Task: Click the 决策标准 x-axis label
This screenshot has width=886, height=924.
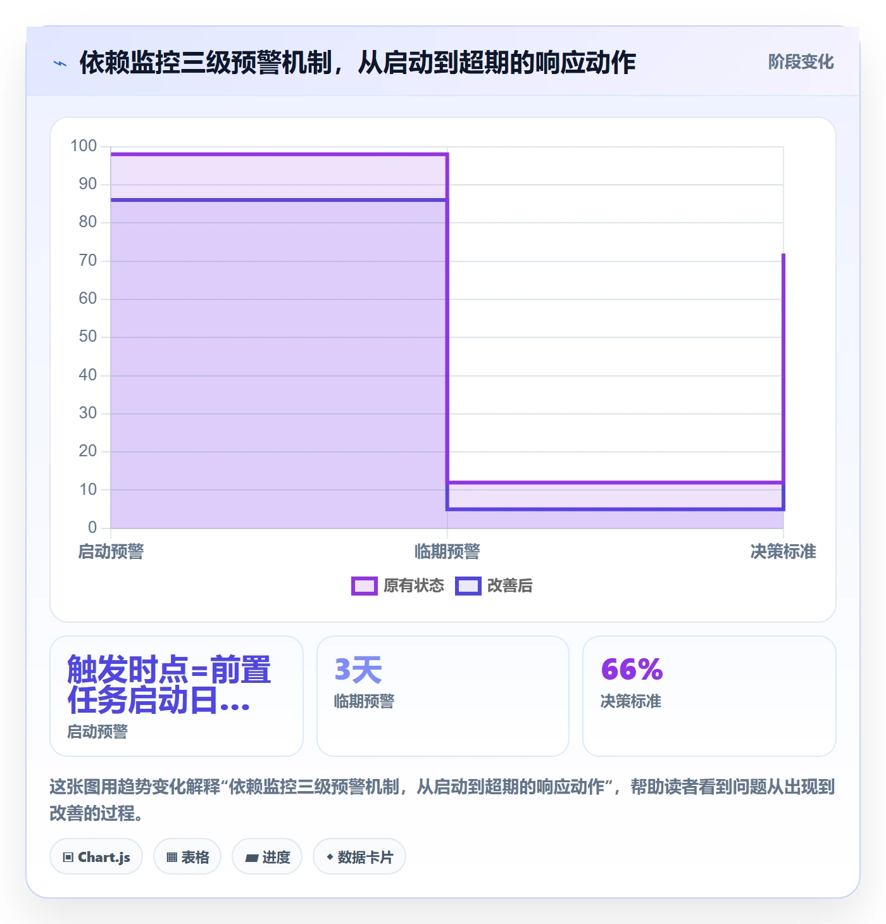Action: click(783, 552)
